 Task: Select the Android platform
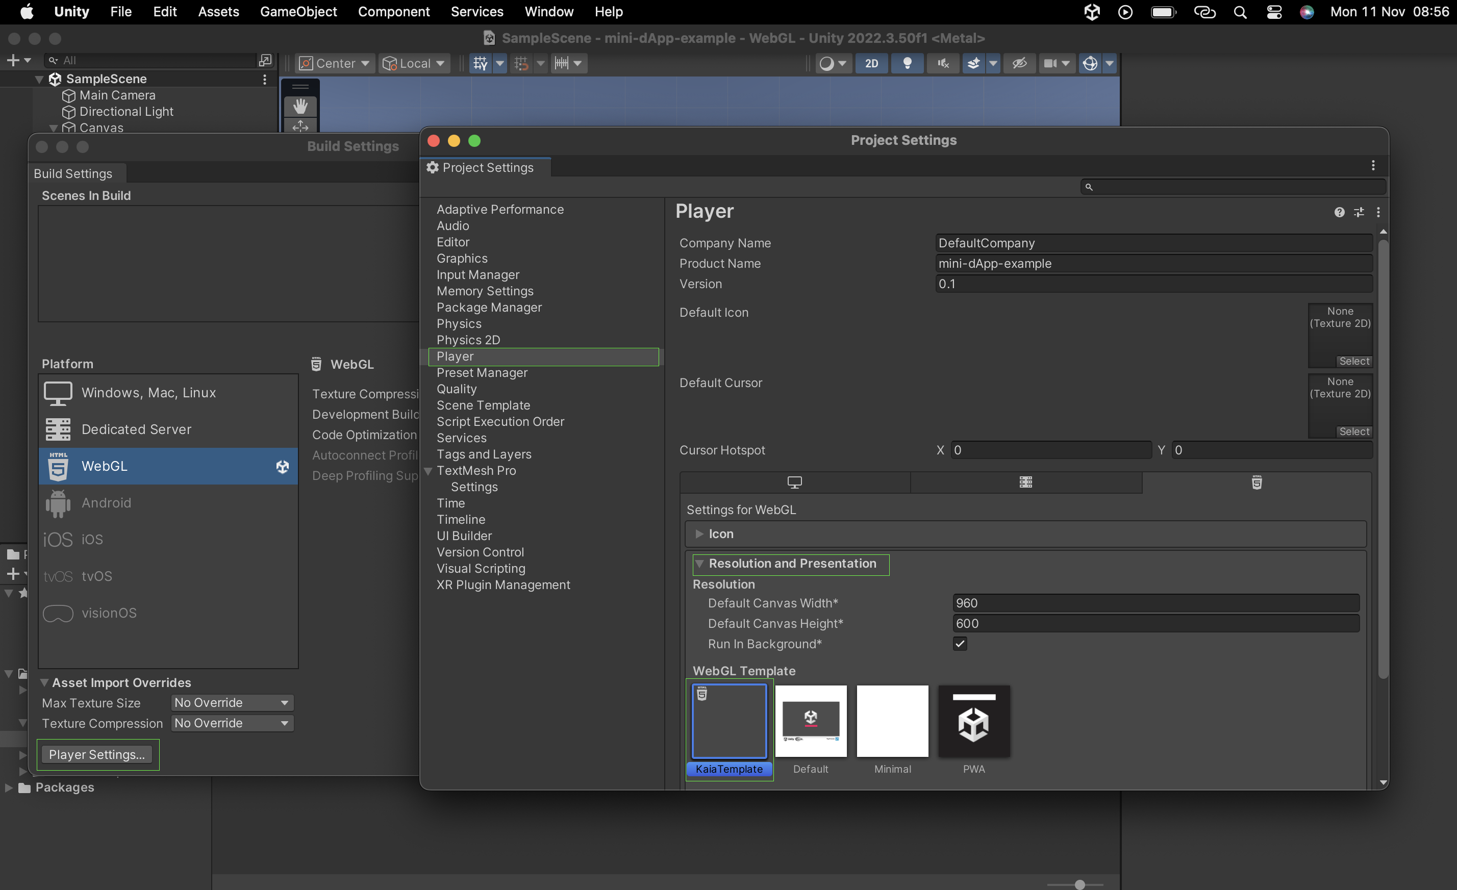[x=168, y=503]
